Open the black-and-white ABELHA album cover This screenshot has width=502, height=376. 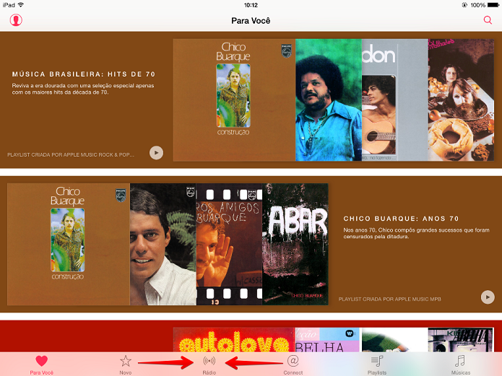[x=461, y=339]
